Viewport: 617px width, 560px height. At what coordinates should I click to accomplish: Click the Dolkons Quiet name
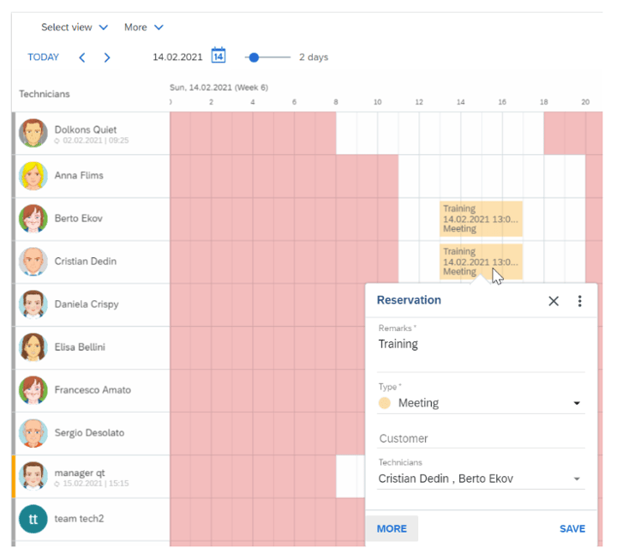[86, 129]
